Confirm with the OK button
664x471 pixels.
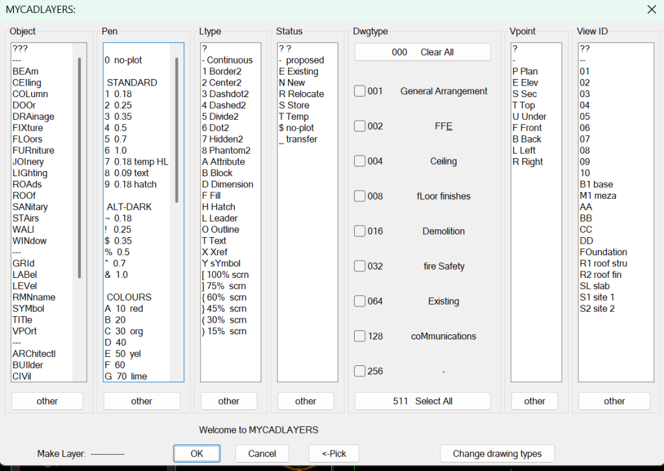[x=196, y=454]
